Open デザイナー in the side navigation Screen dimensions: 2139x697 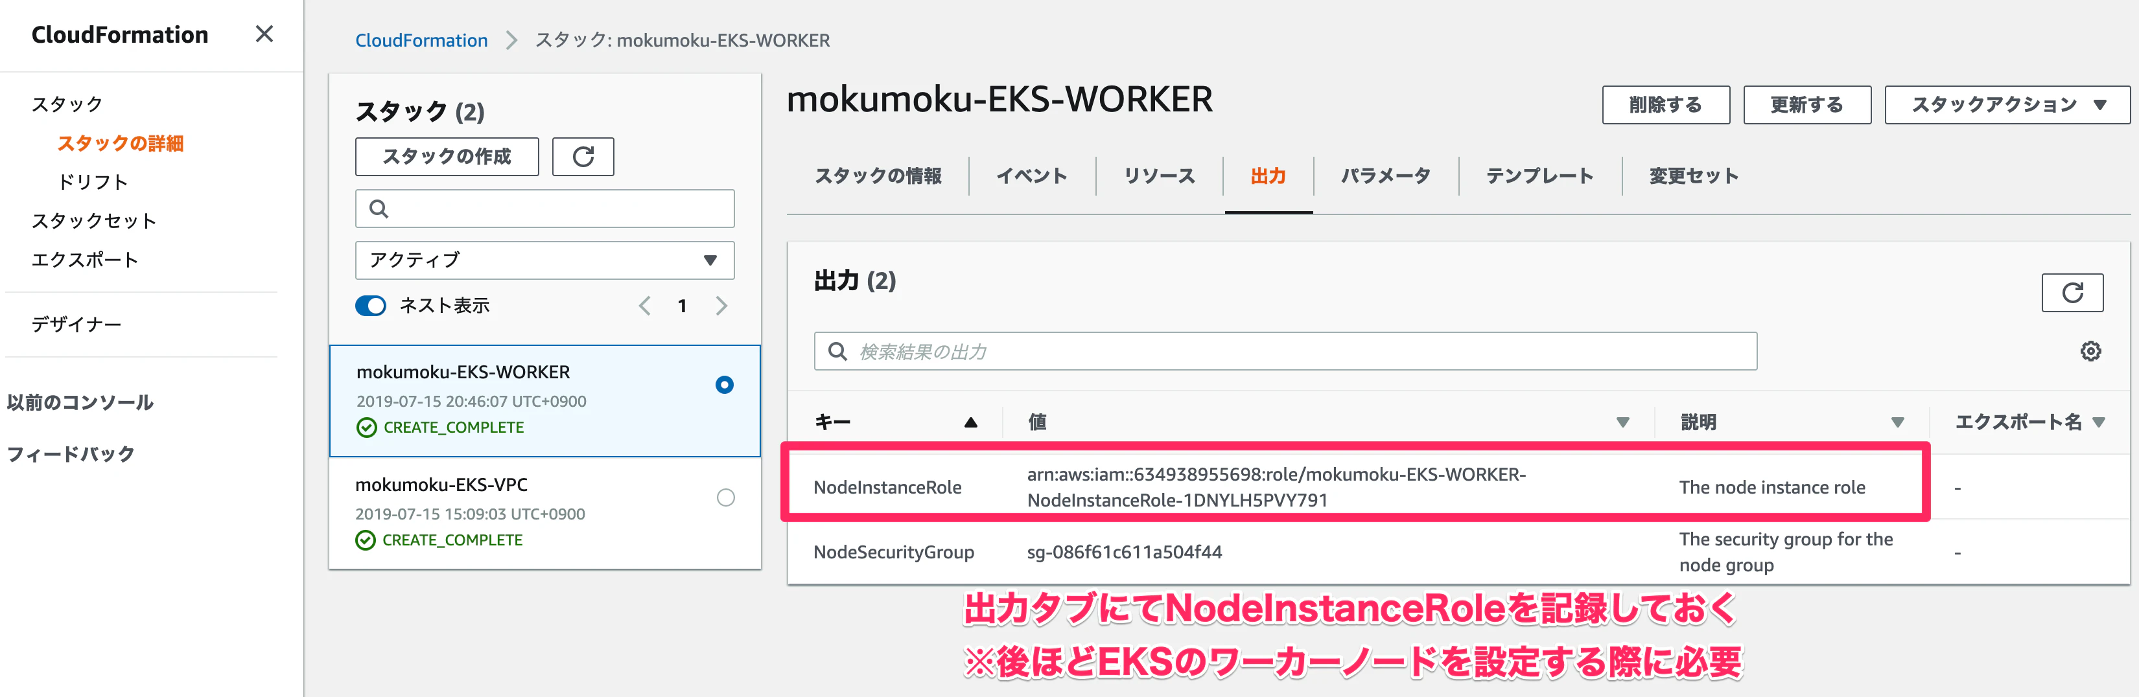click(76, 325)
